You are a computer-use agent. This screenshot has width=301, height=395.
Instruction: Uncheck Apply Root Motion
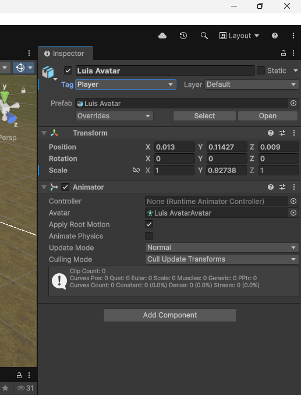149,224
